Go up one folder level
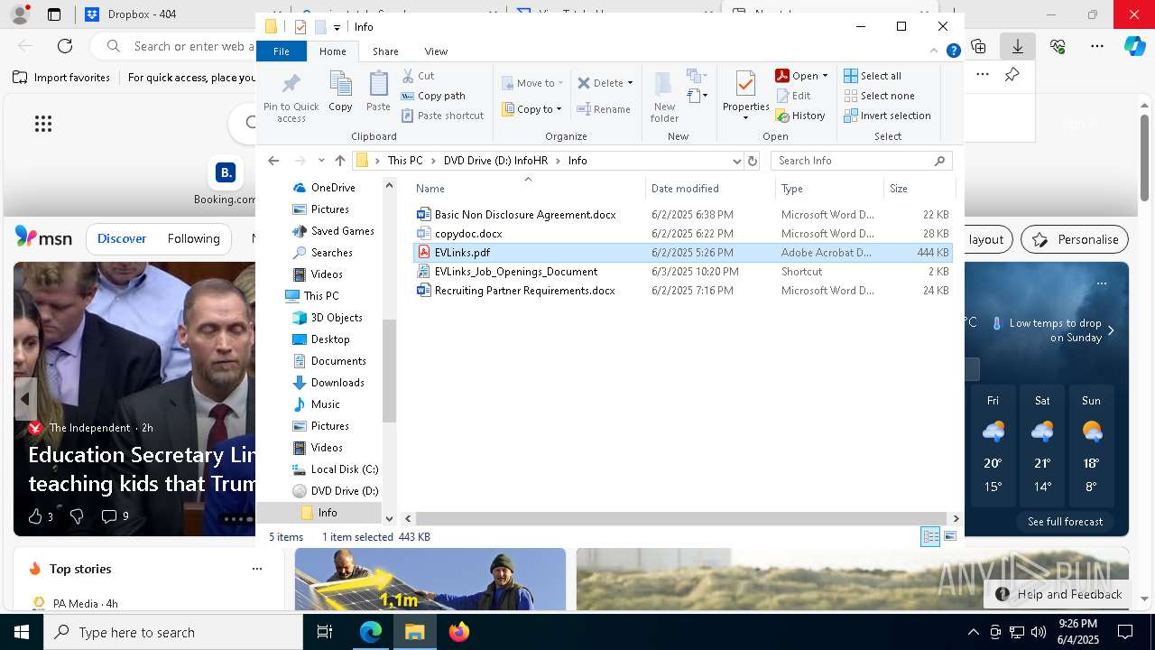 coord(339,161)
